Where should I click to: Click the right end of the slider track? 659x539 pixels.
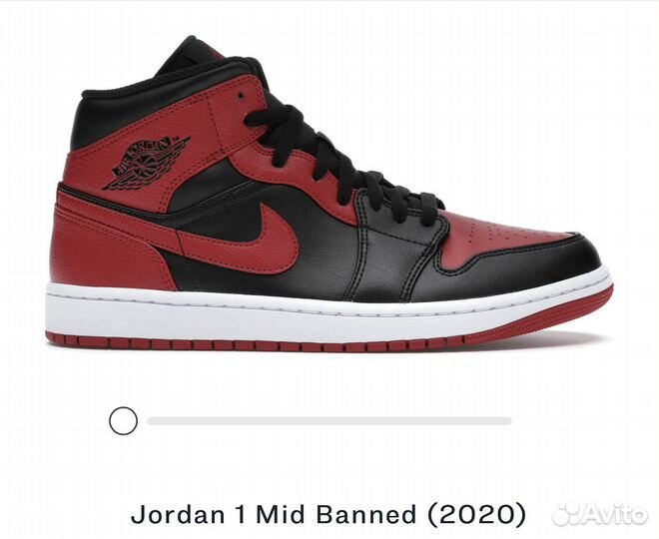507,421
